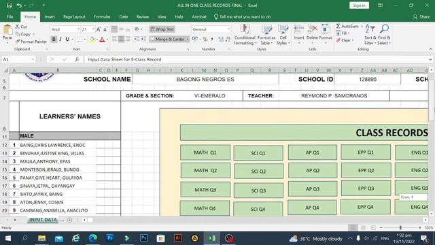Open the font name Arial dropdown
Screen dimensions: 435x245
(79, 29)
